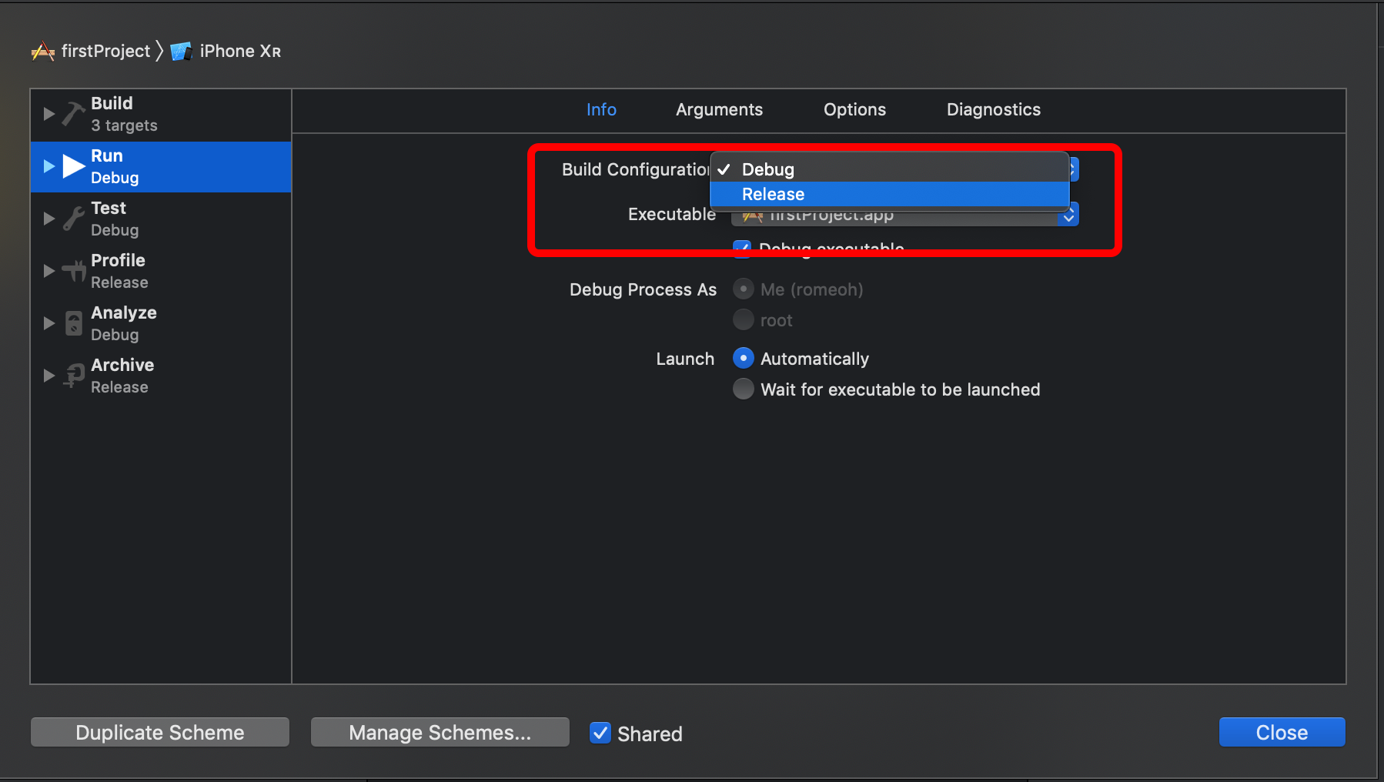Viewport: 1384px width, 782px height.
Task: Click the Analyze icon
Action: click(74, 323)
